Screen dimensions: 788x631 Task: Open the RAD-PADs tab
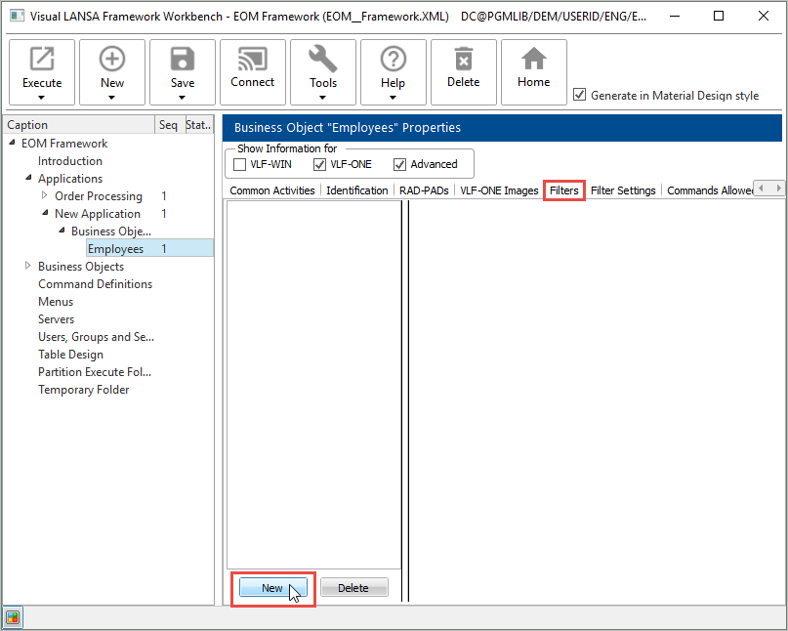[x=424, y=190]
